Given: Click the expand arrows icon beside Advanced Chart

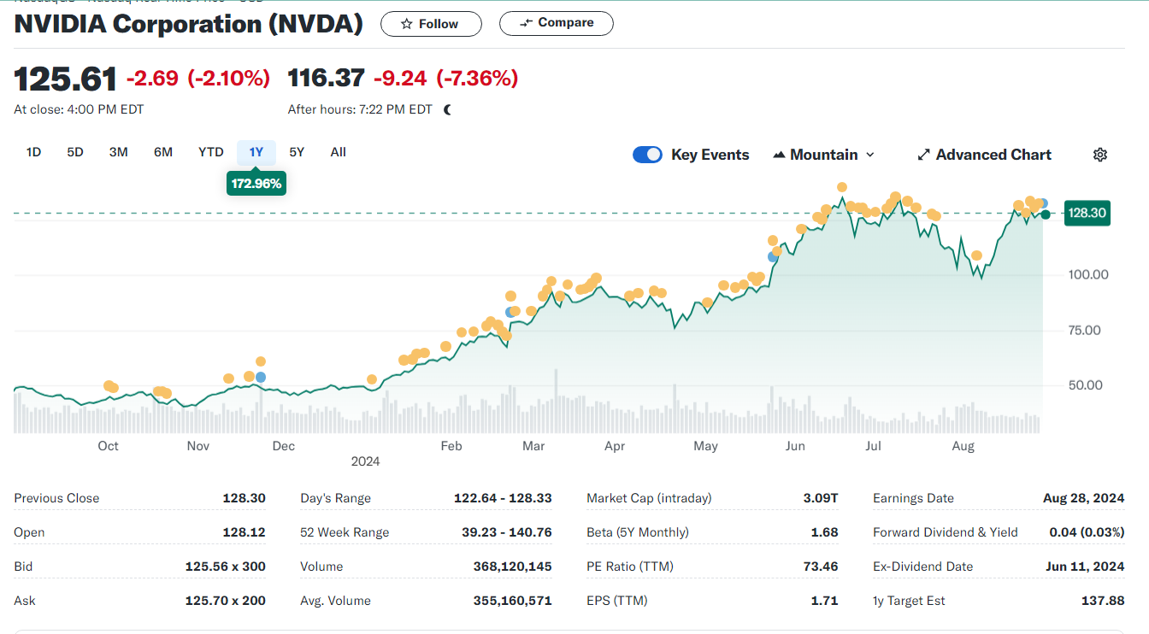Looking at the screenshot, I should click(x=923, y=155).
